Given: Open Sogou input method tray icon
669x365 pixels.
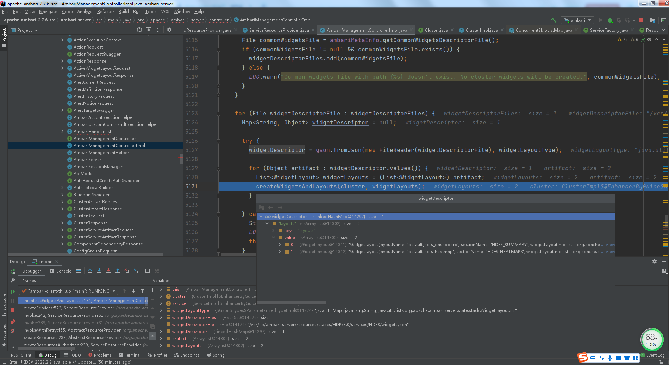Looking at the screenshot, I should [583, 358].
